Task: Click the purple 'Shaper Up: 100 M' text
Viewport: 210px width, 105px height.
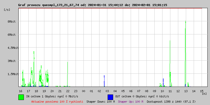Action: click(130, 102)
